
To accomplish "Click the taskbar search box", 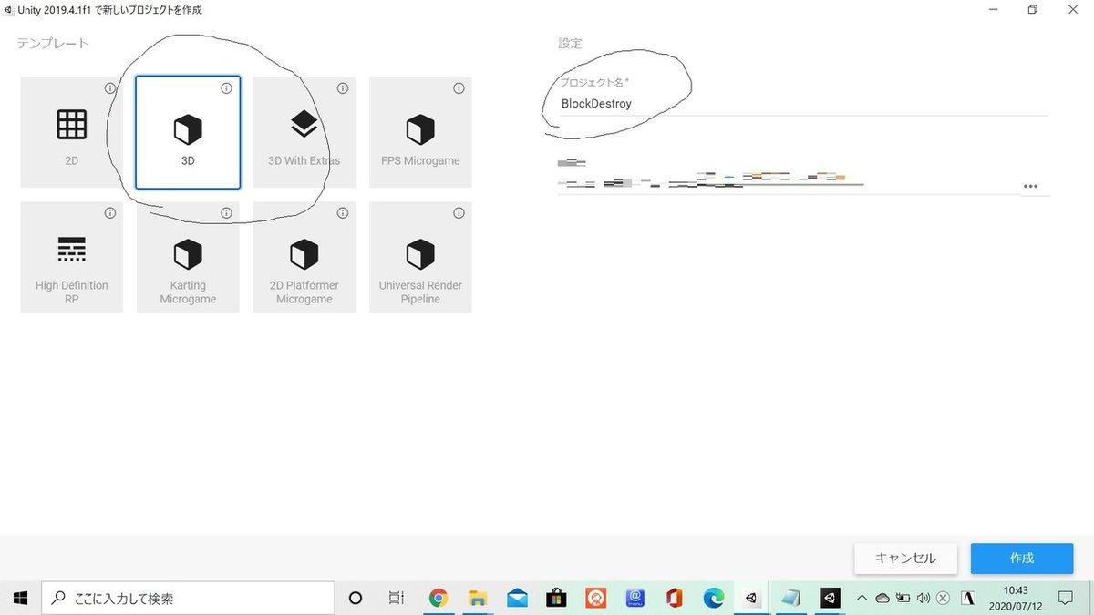I will pyautogui.click(x=188, y=599).
